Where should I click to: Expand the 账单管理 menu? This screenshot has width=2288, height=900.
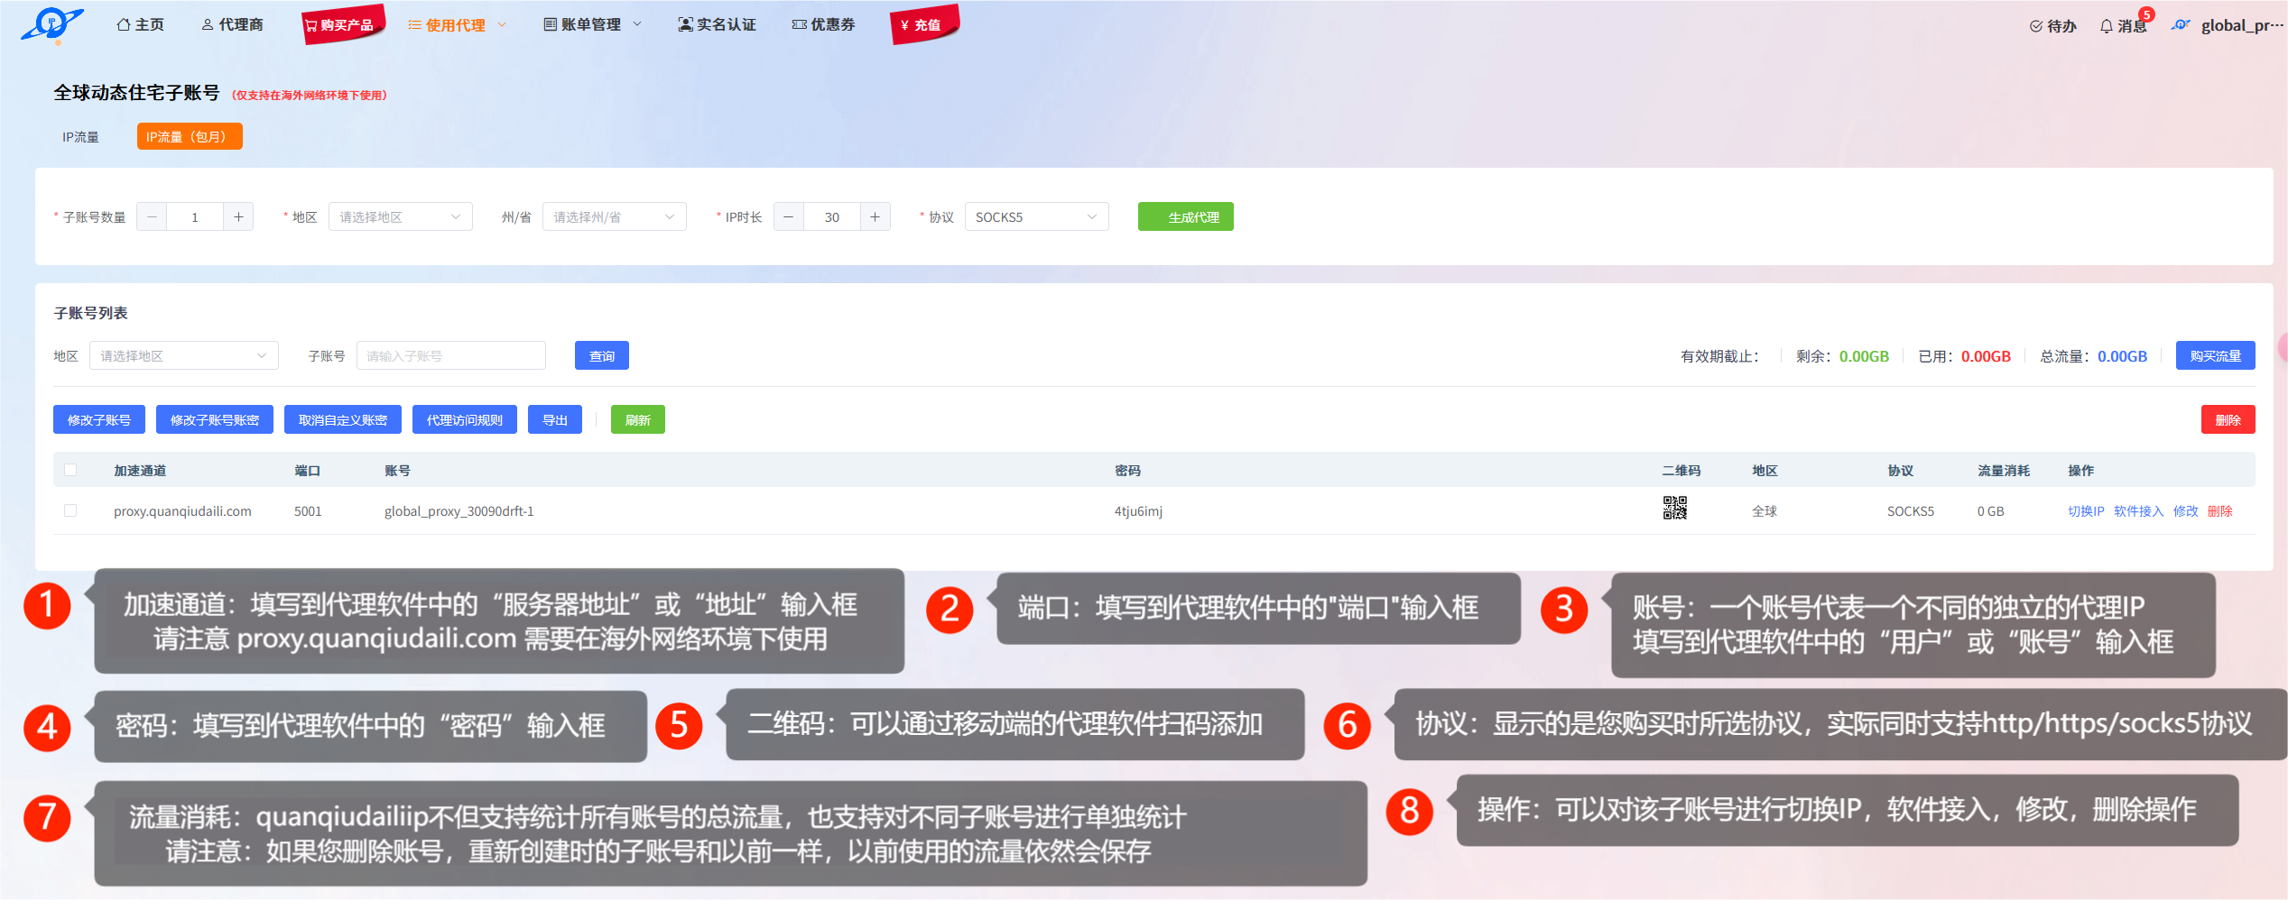point(591,24)
